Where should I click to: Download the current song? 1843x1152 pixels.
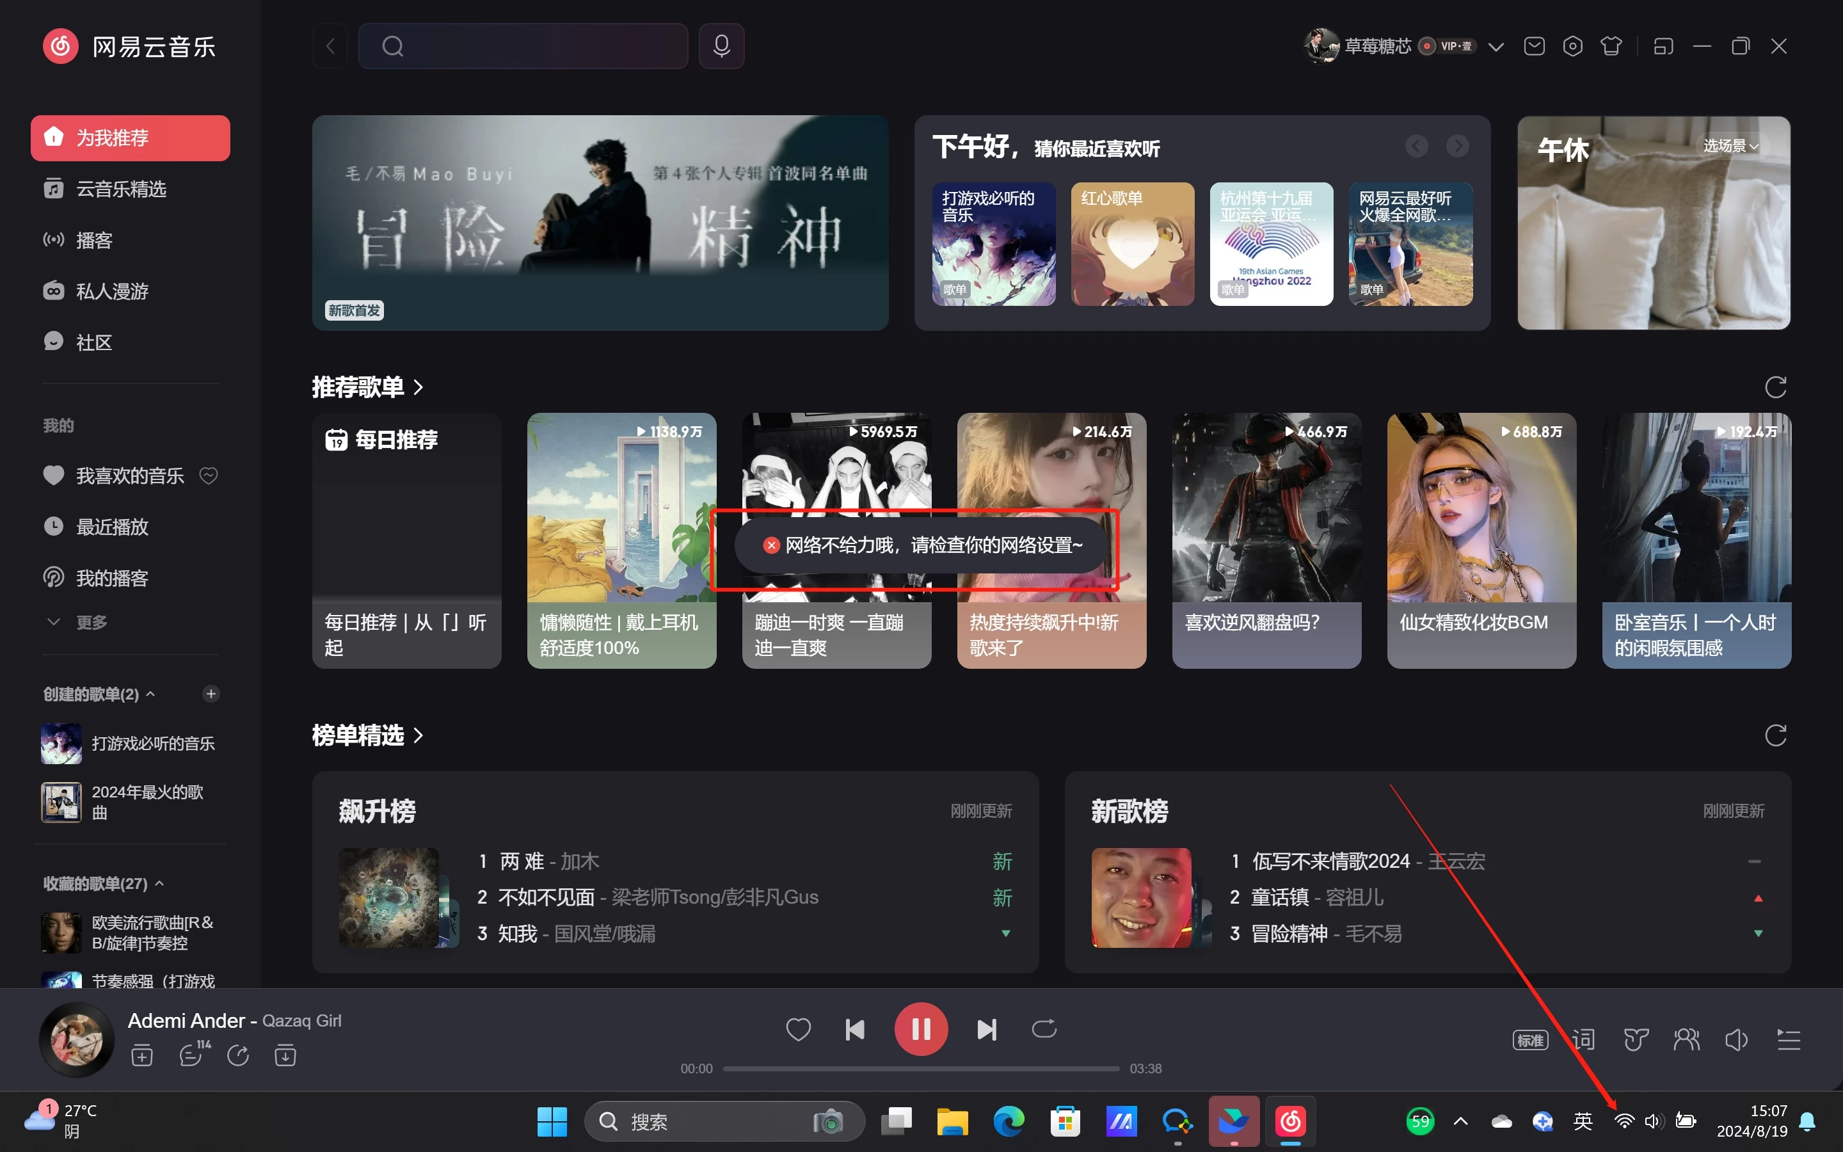(x=285, y=1056)
